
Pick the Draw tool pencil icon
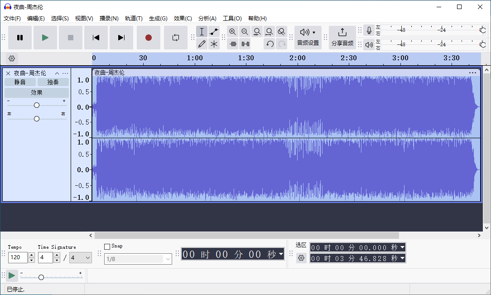coord(202,44)
